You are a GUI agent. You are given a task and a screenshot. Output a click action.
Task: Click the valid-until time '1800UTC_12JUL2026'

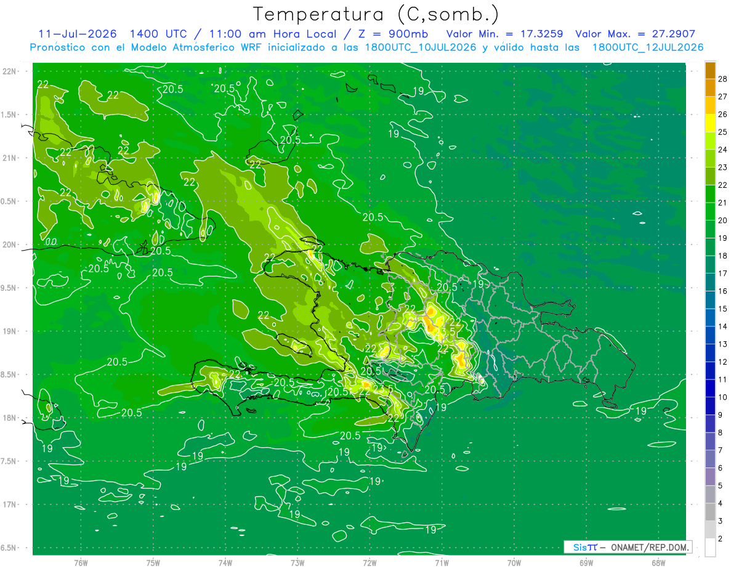click(648, 47)
